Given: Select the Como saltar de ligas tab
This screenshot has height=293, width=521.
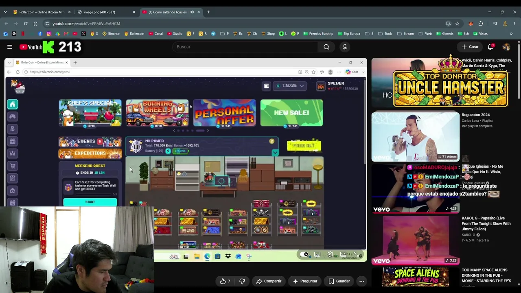Looking at the screenshot, I should coord(171,12).
